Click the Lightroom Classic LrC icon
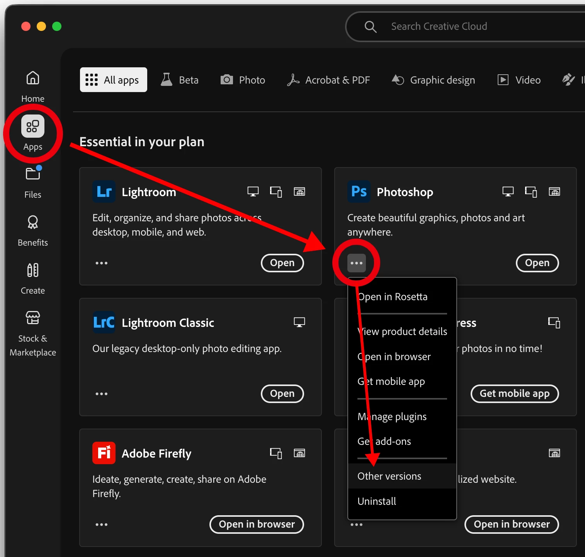 104,322
